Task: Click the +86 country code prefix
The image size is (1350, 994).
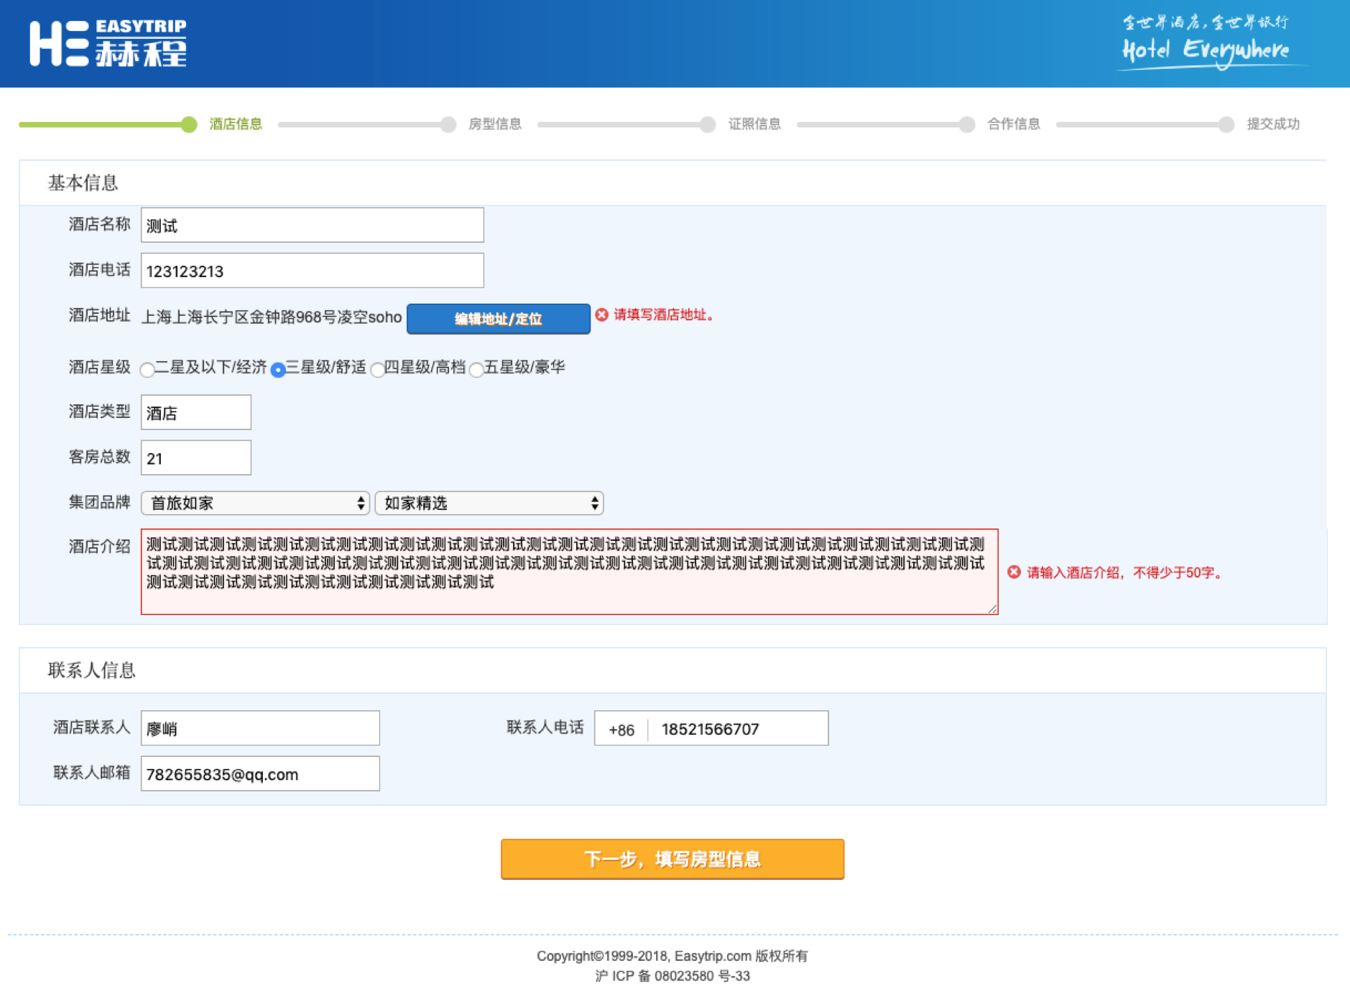Action: pos(621,730)
